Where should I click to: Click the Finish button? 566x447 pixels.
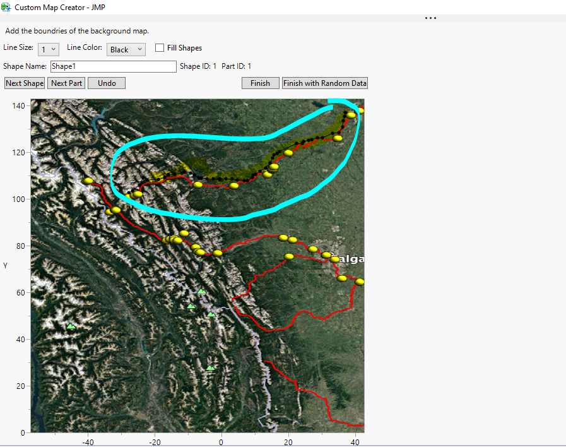(260, 83)
